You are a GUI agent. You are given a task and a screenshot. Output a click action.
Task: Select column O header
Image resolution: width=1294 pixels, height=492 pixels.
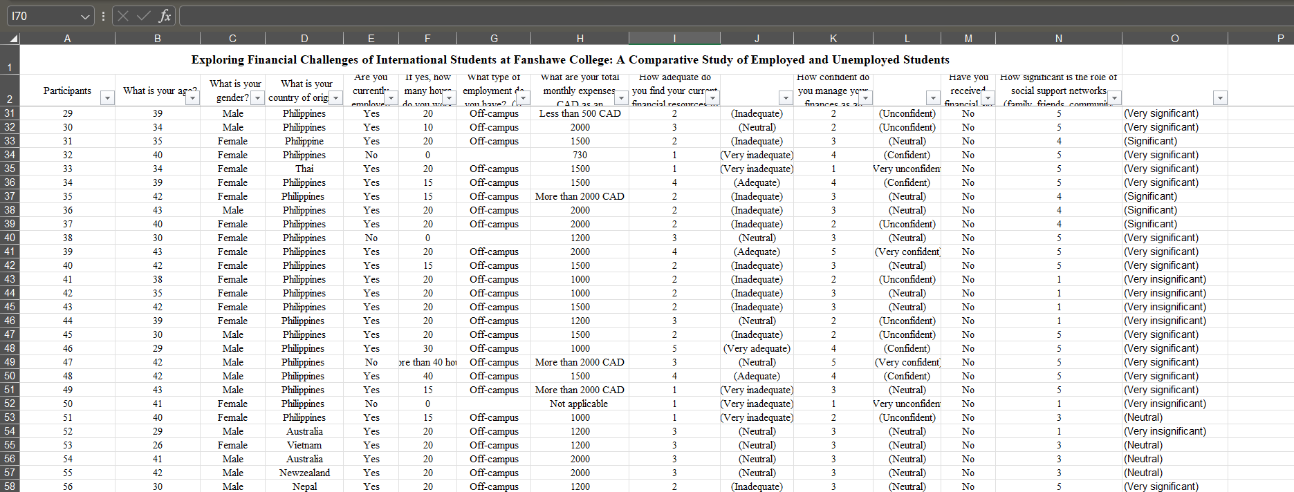(x=1175, y=39)
